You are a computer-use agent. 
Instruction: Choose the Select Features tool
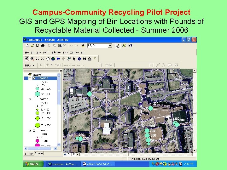click(69, 59)
